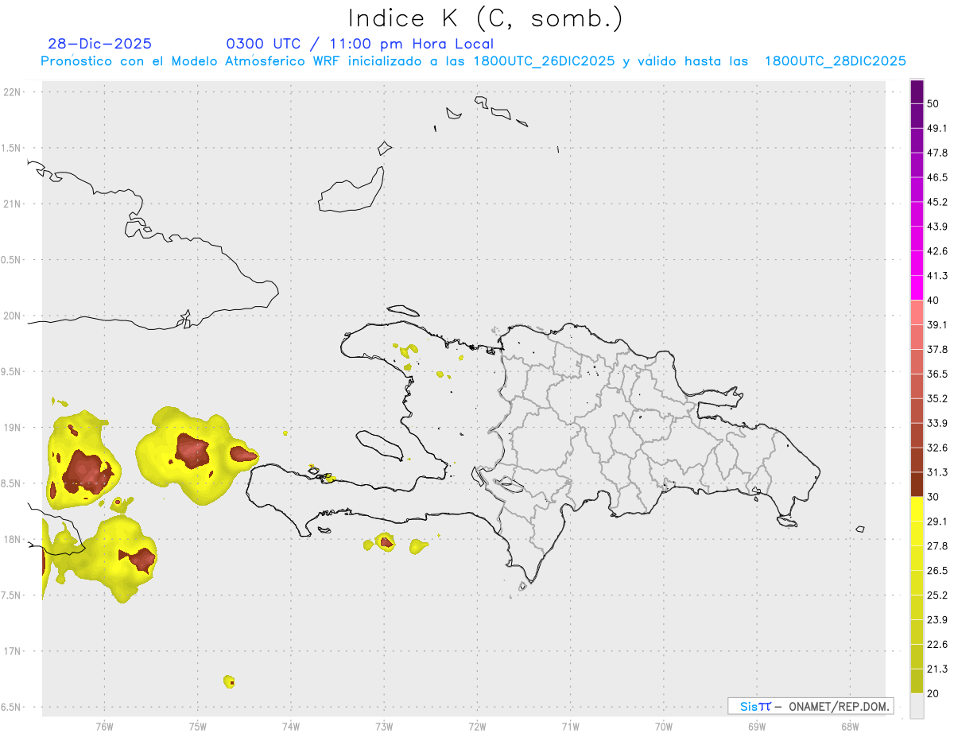Click the colorbar value '30'

point(933,497)
